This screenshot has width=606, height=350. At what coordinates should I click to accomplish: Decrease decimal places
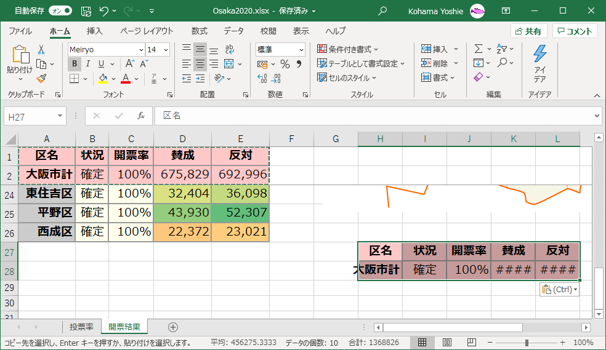[276, 79]
